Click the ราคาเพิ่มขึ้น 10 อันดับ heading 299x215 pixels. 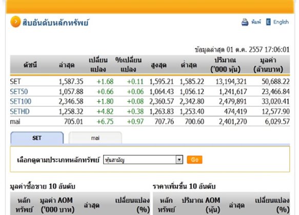(x=184, y=186)
